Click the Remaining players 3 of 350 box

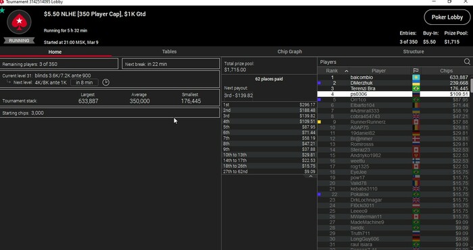(x=59, y=64)
